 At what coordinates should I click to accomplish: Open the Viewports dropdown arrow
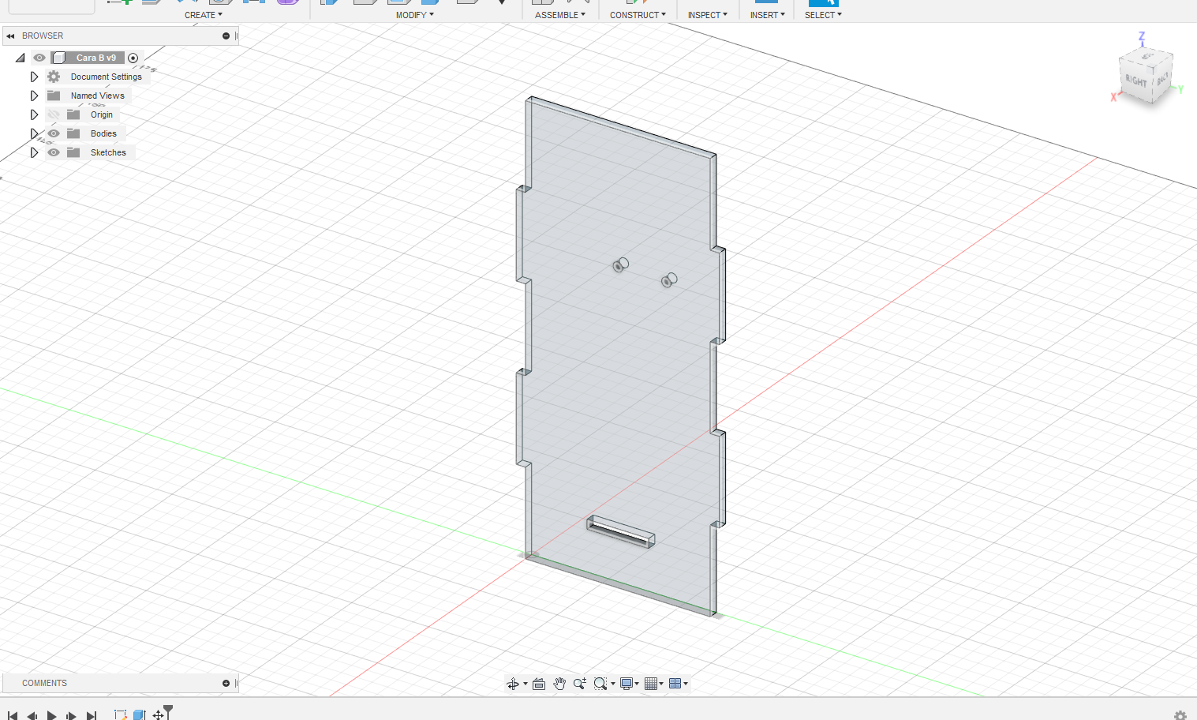click(x=686, y=684)
